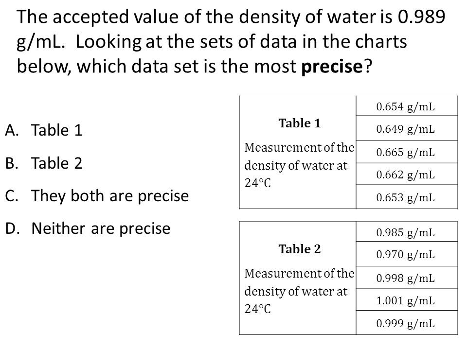The width and height of the screenshot is (467, 350).
Task: Click the Table 1 heading in chart
Action: [x=300, y=123]
